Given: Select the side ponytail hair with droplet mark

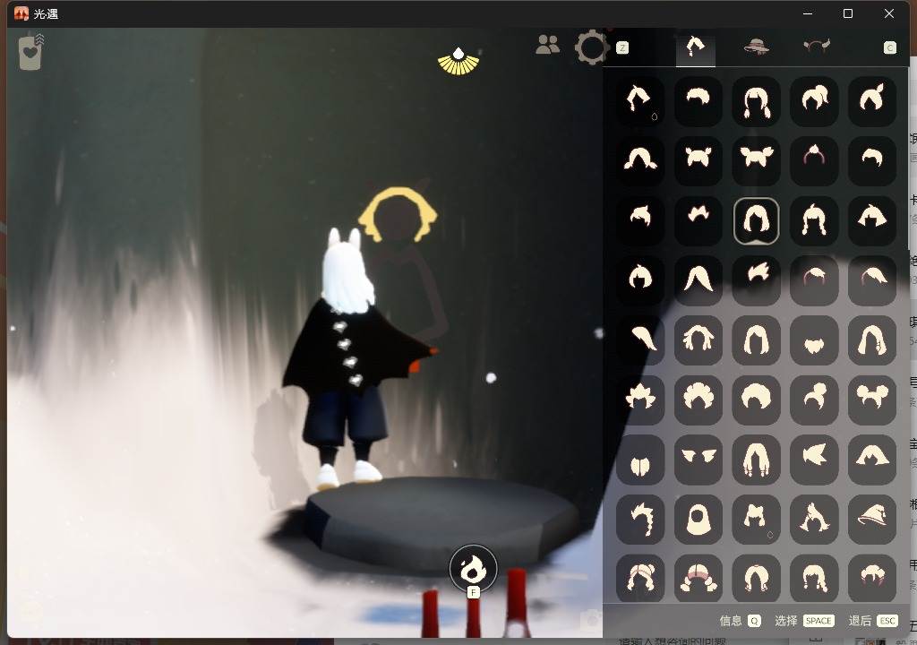Looking at the screenshot, I should (640, 100).
